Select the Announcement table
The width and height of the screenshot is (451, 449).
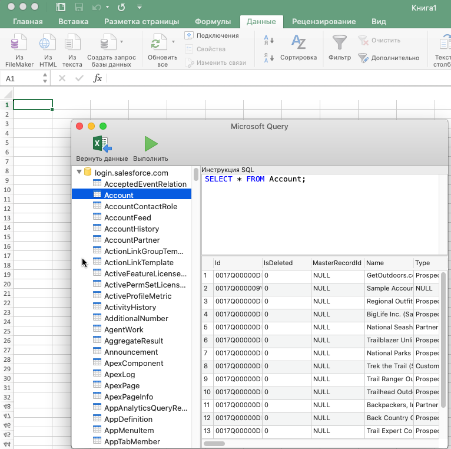[131, 352]
